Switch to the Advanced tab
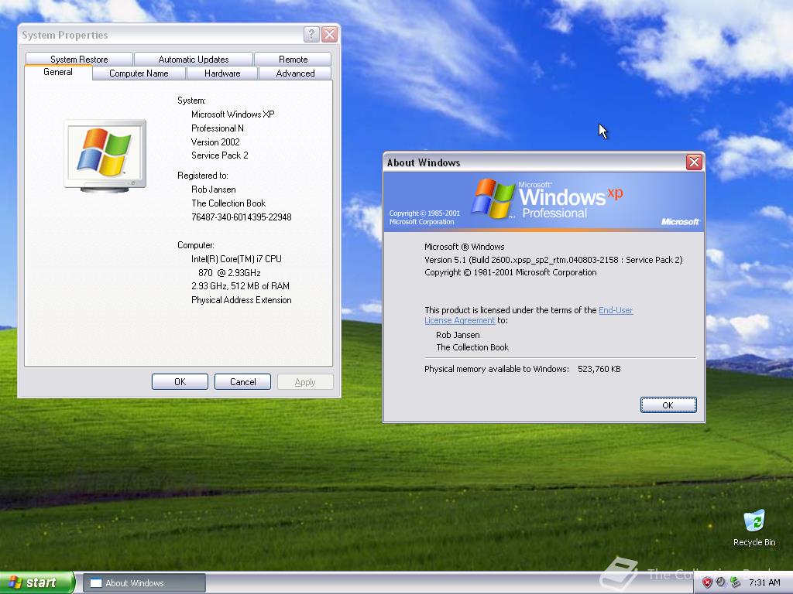Screen dimensions: 793x594 point(295,73)
